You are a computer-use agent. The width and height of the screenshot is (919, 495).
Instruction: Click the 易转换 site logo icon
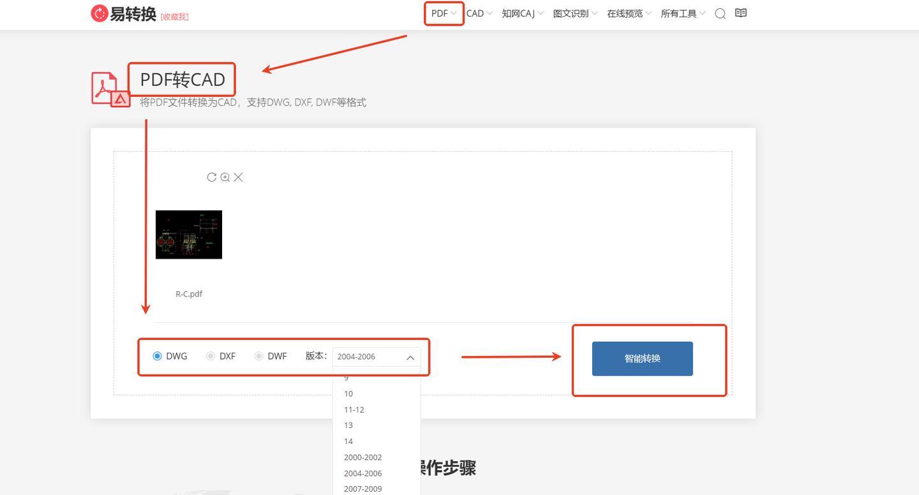pyautogui.click(x=100, y=13)
